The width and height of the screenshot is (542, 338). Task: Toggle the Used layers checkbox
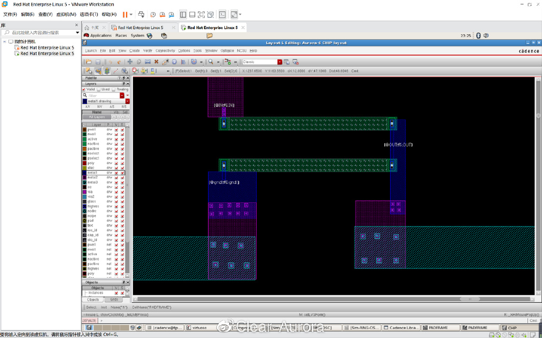point(99,89)
